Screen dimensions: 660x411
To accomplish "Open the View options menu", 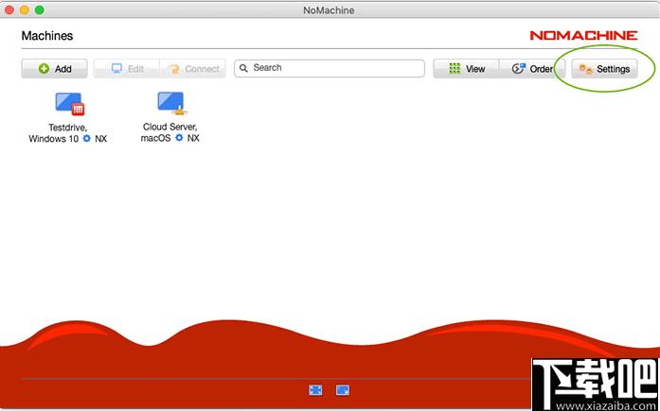I will pos(466,68).
